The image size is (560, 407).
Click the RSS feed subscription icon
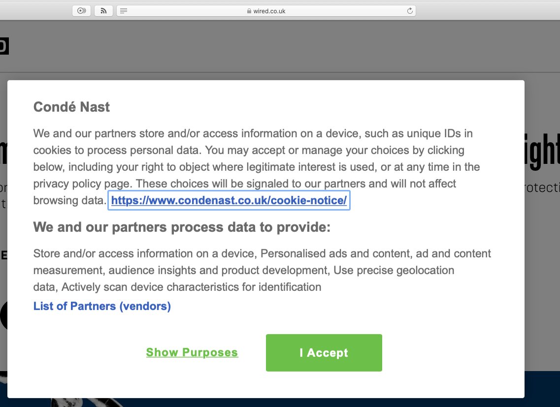pyautogui.click(x=103, y=10)
